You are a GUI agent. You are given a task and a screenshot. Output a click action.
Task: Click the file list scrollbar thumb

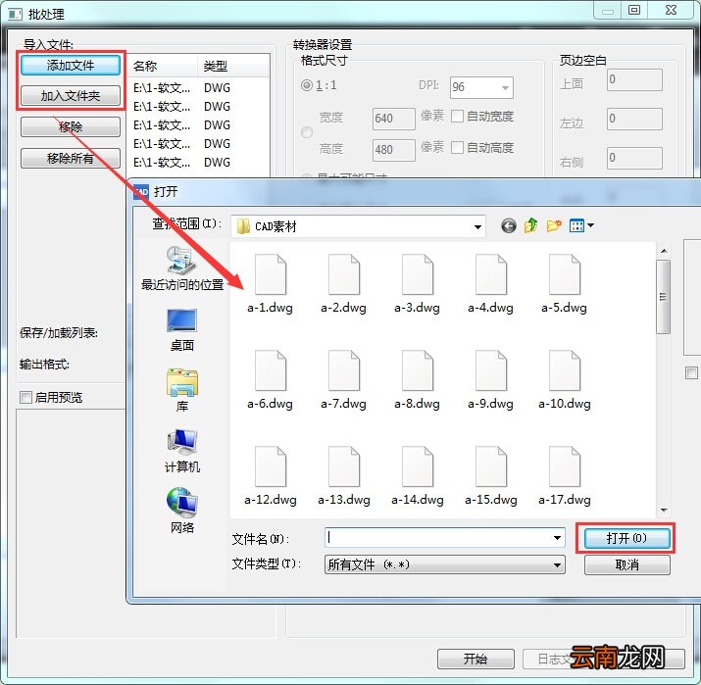point(664,297)
